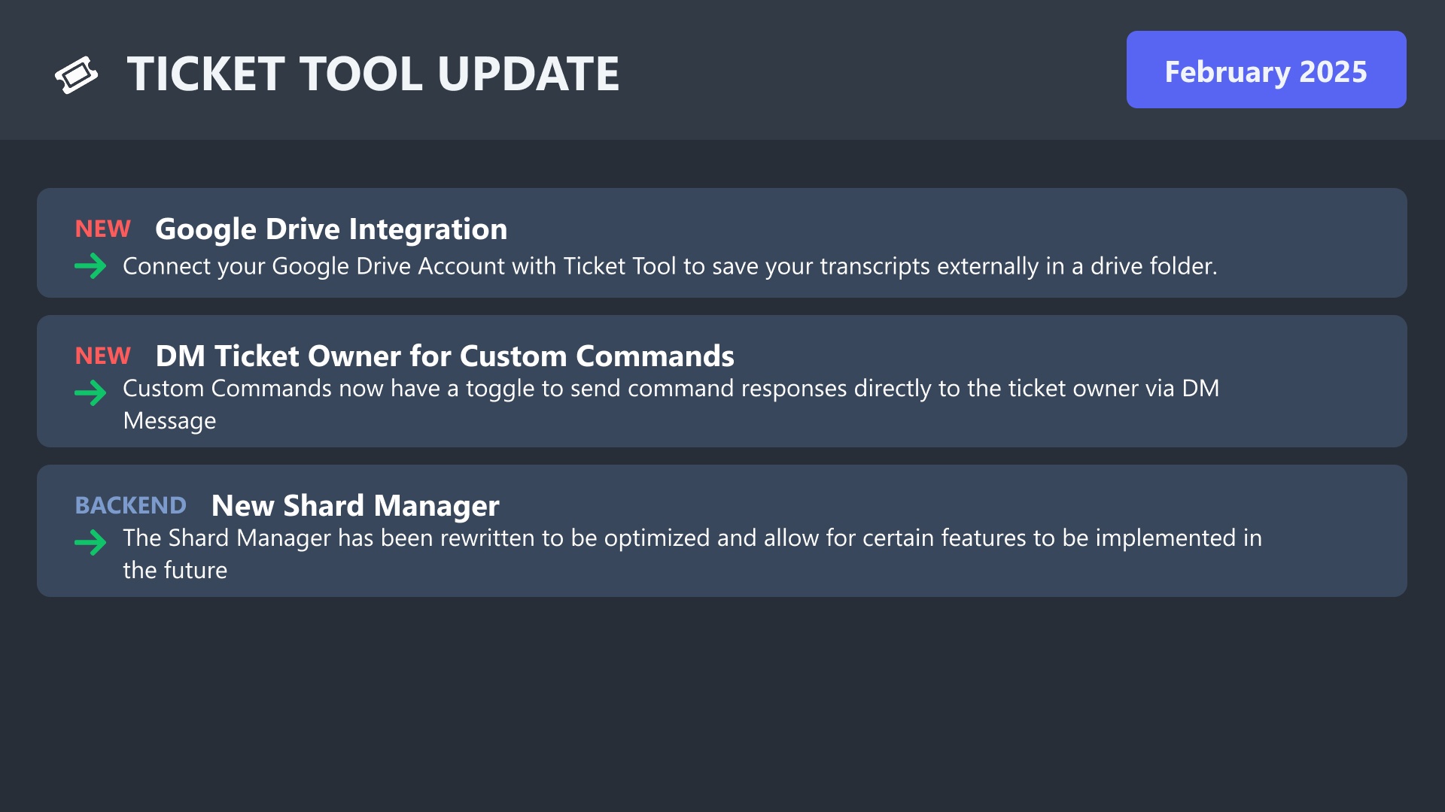Click the green arrow under Google Drive Integration

tap(90, 265)
